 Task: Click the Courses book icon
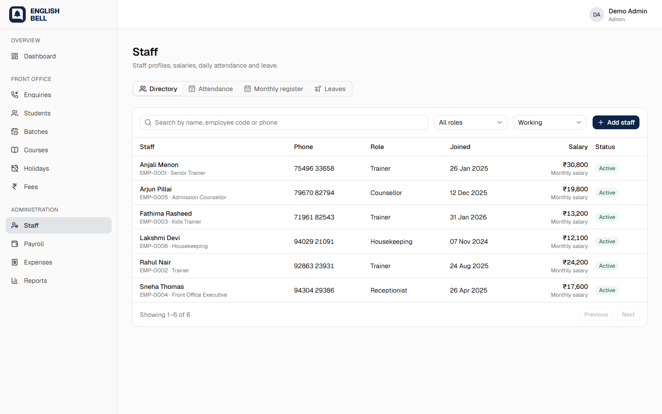tap(15, 150)
